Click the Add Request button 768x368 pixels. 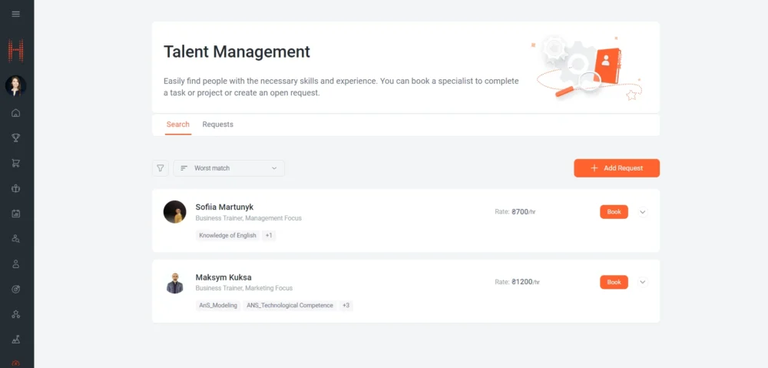click(616, 168)
